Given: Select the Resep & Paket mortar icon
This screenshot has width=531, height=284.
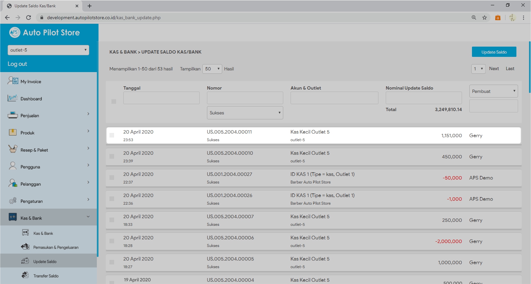Looking at the screenshot, I should coord(13,149).
